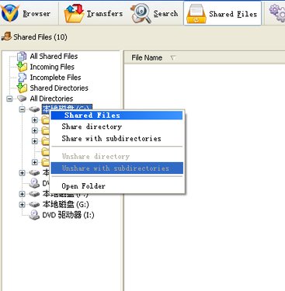This screenshot has height=291, width=285.
Task: Click the All Directories drive icon
Action: (22, 99)
